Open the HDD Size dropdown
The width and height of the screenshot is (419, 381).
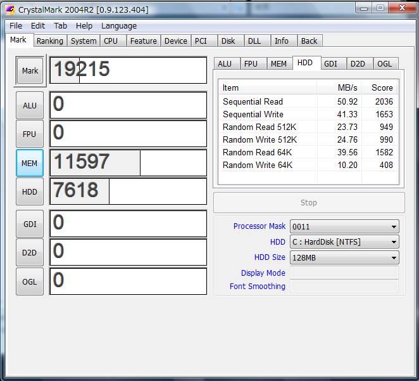[x=394, y=257]
